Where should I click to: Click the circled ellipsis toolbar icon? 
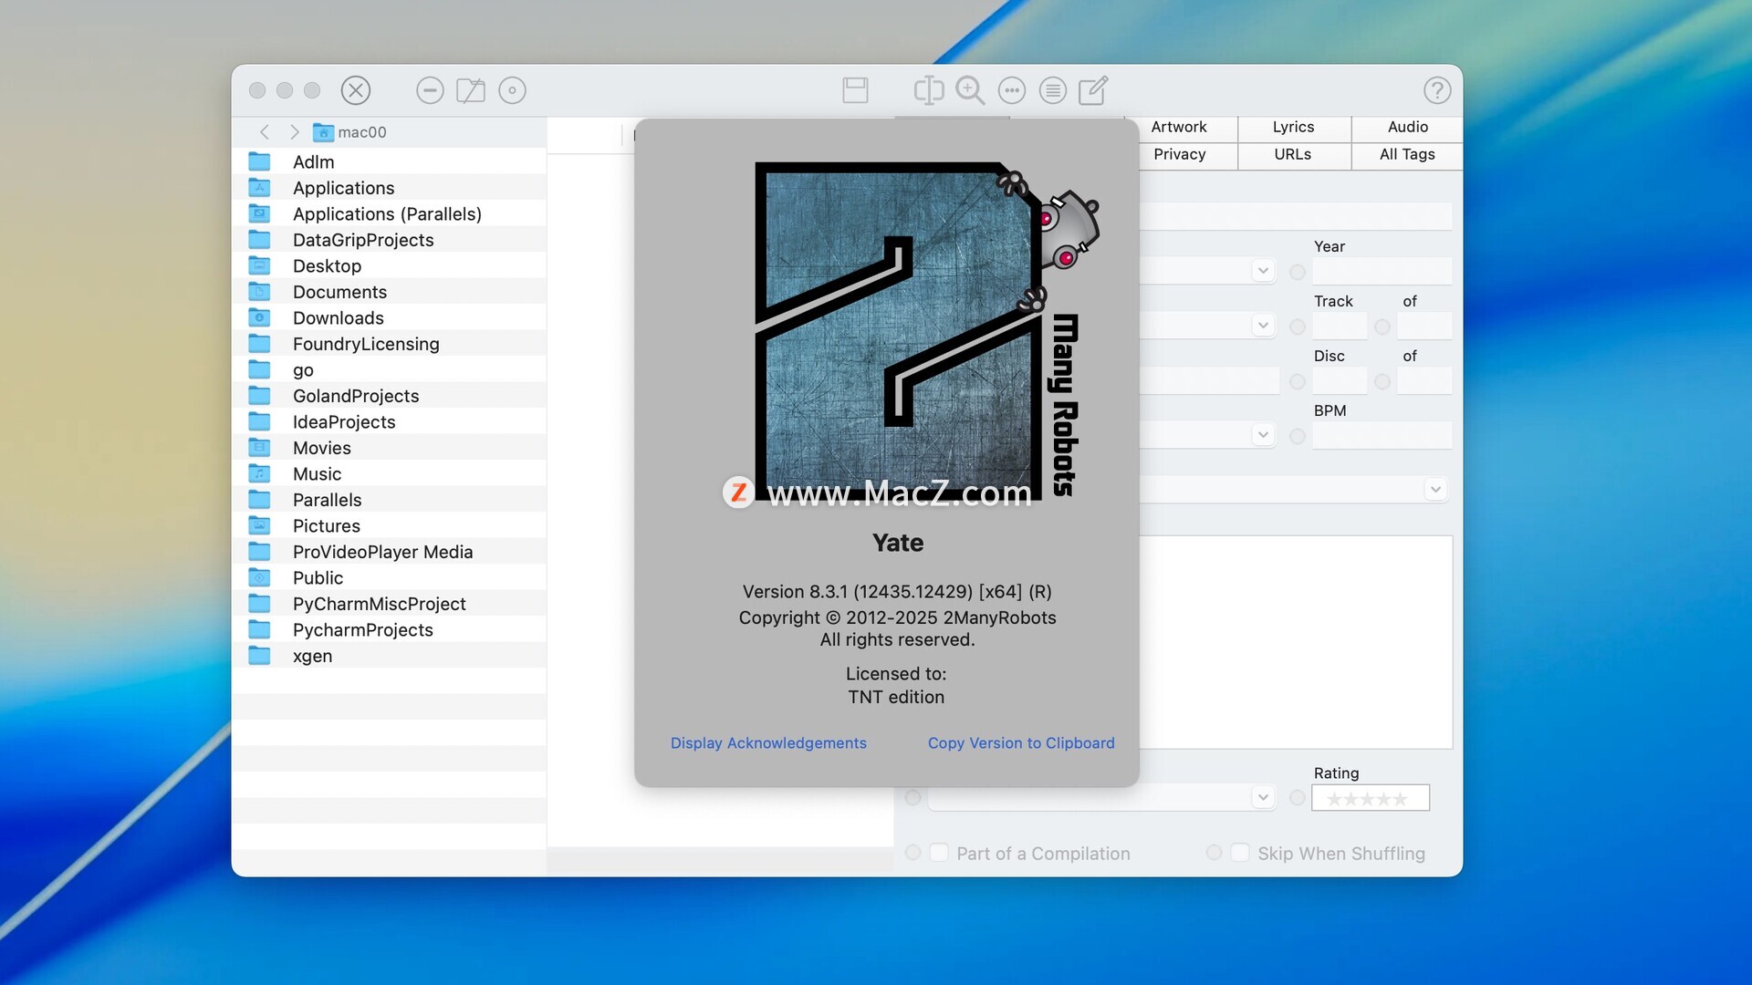click(1011, 90)
